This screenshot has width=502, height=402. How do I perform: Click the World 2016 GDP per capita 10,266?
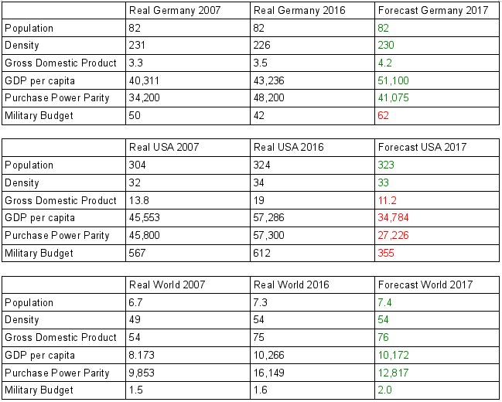pyautogui.click(x=271, y=356)
